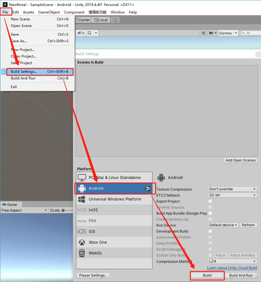This screenshot has height=282, width=261.
Task: Choose New Scene from File menu
Action: click(x=37, y=19)
